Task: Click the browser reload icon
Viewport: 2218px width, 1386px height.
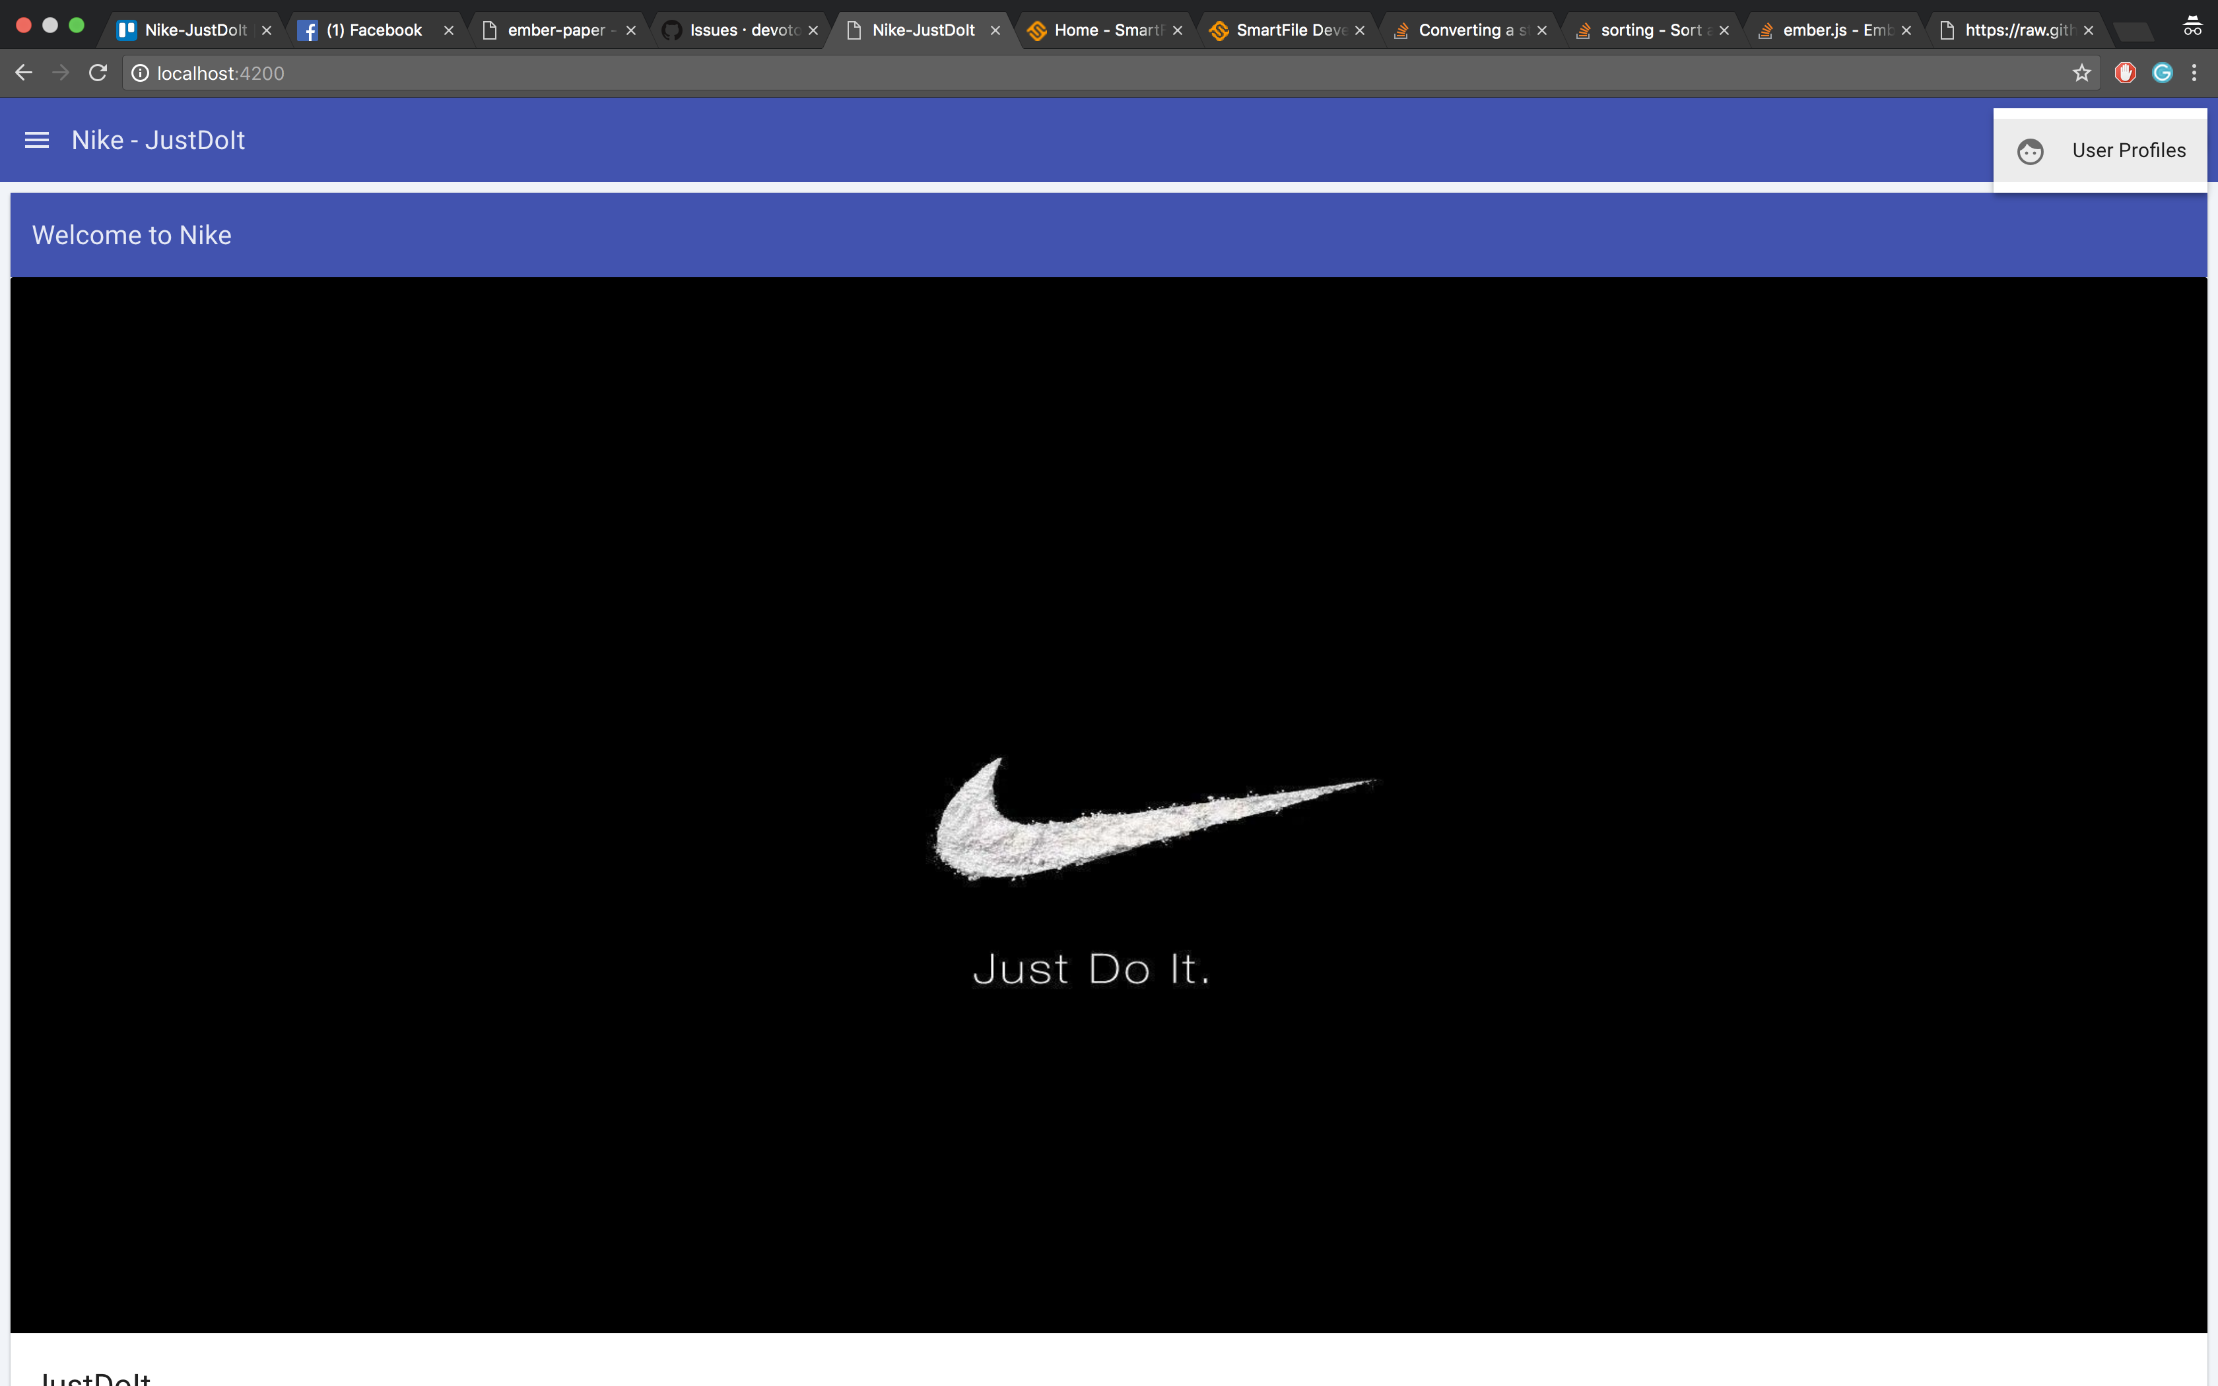Action: pos(98,73)
